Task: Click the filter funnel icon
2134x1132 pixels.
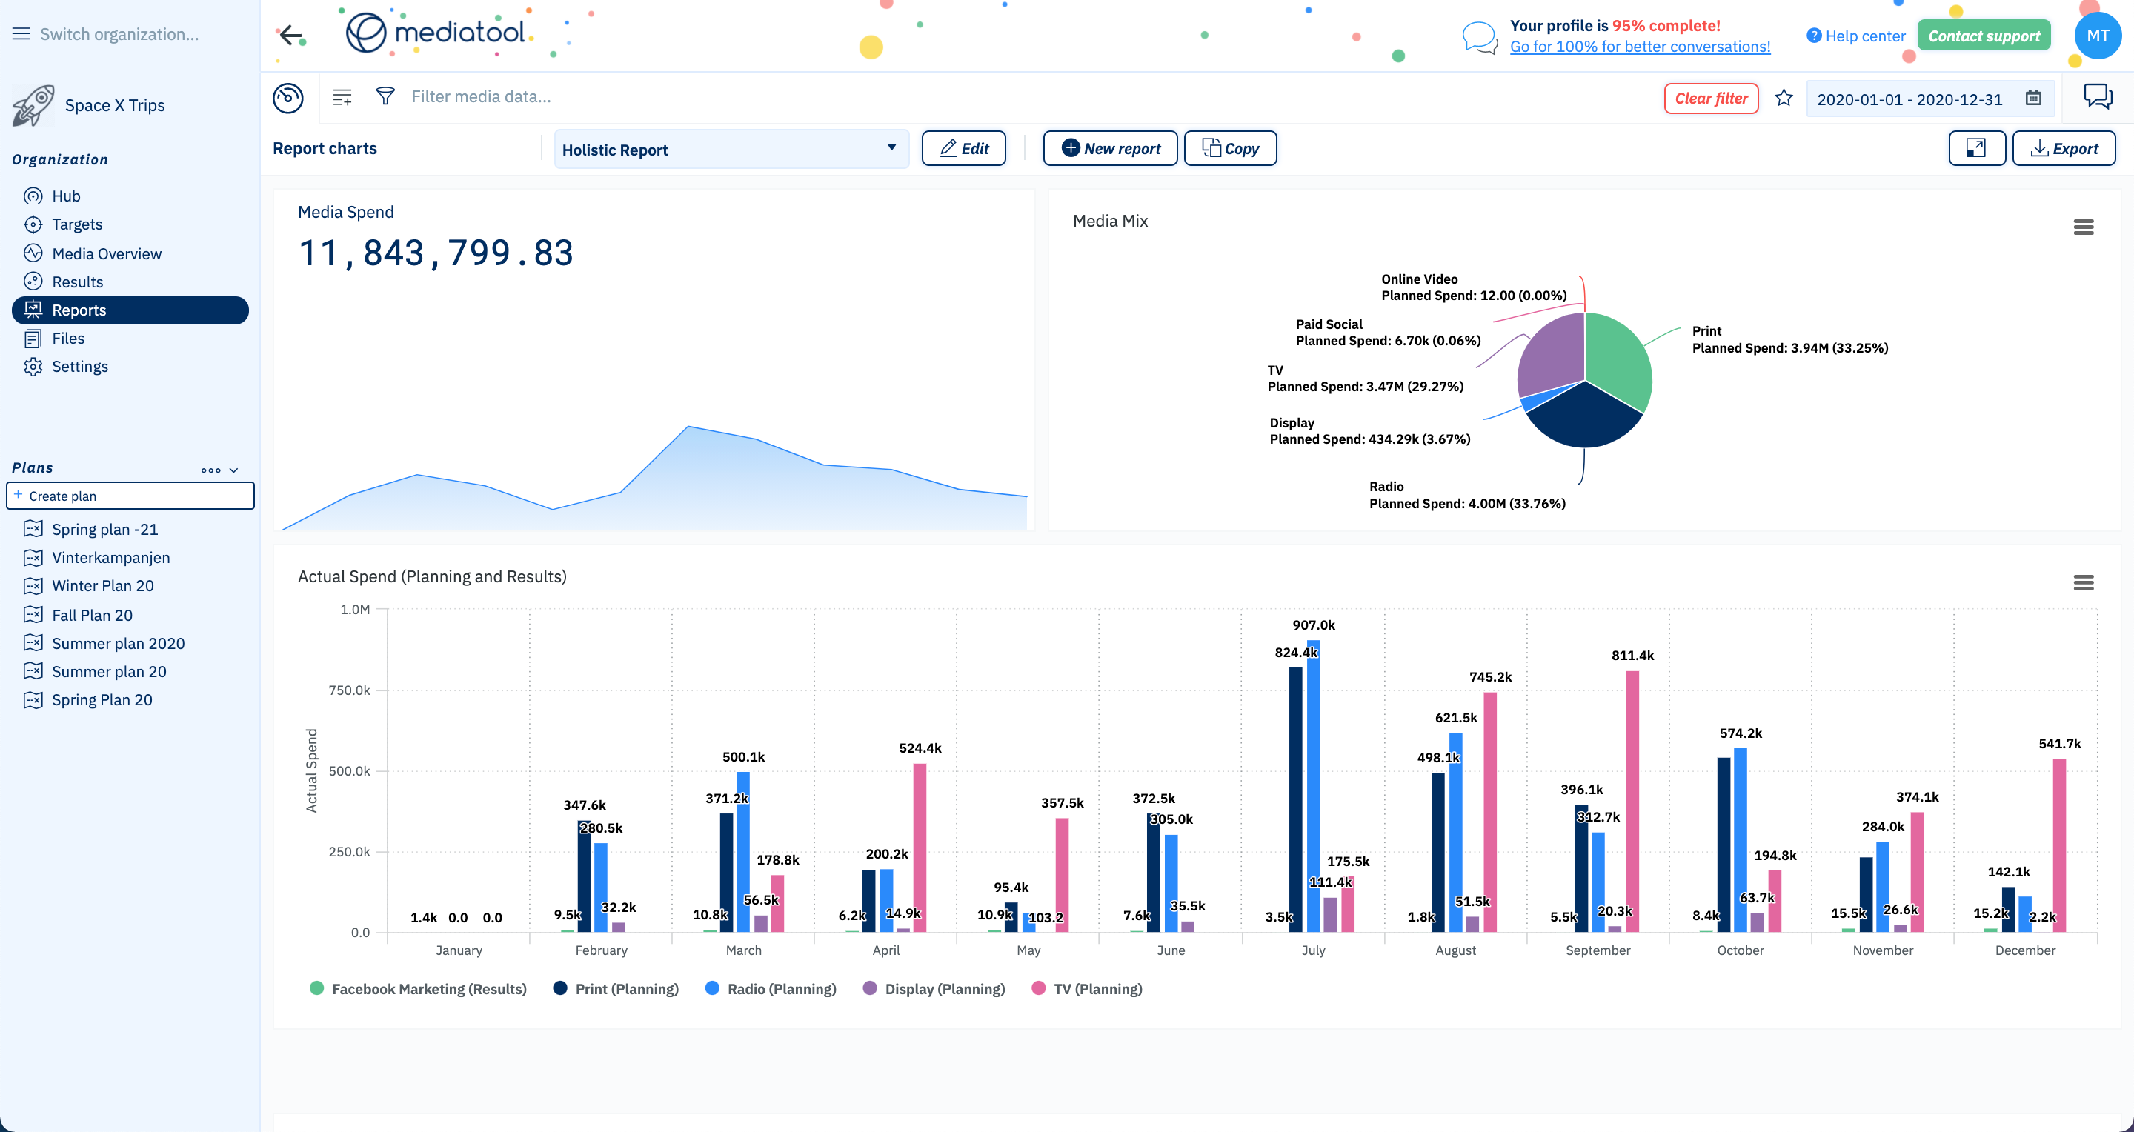Action: [x=385, y=97]
